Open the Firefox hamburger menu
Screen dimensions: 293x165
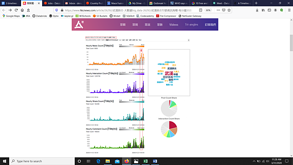point(289,10)
